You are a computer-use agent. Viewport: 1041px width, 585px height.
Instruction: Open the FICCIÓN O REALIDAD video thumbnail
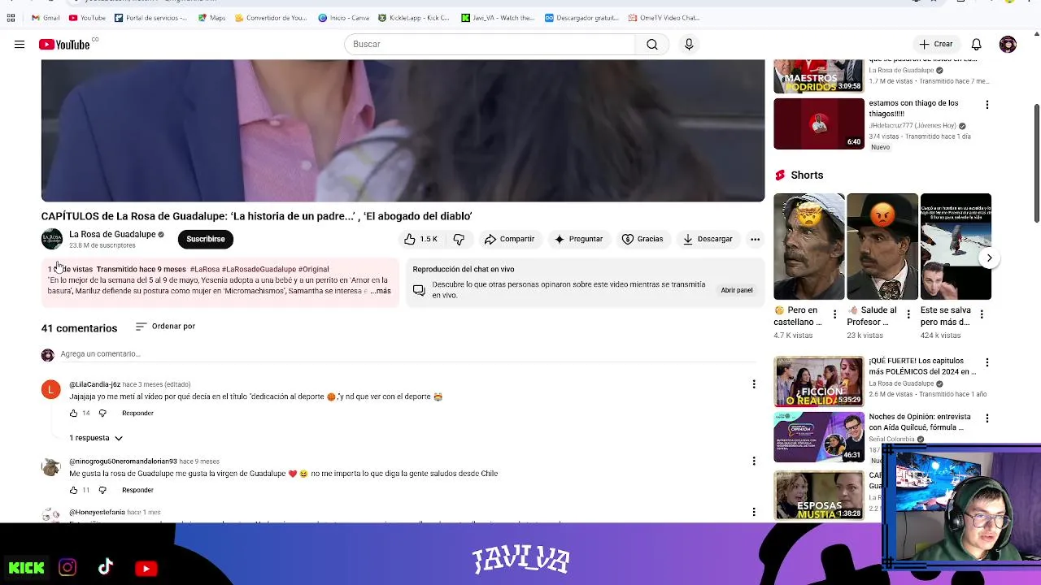click(x=819, y=382)
